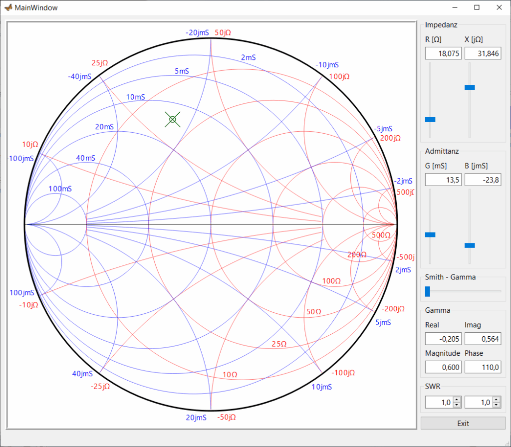Screen dimensions: 511x447
Task: Click the app icon in title bar
Action: [8, 7]
